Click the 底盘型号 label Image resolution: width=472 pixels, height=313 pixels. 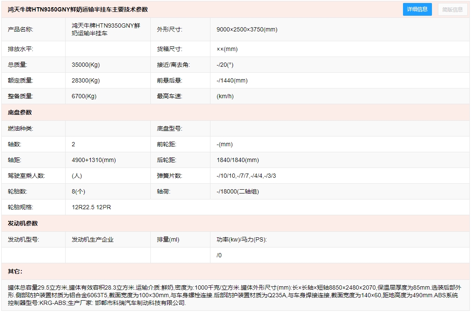(170, 128)
